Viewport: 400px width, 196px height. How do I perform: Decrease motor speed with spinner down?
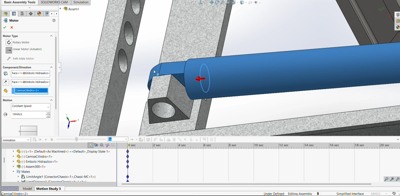tap(48, 116)
